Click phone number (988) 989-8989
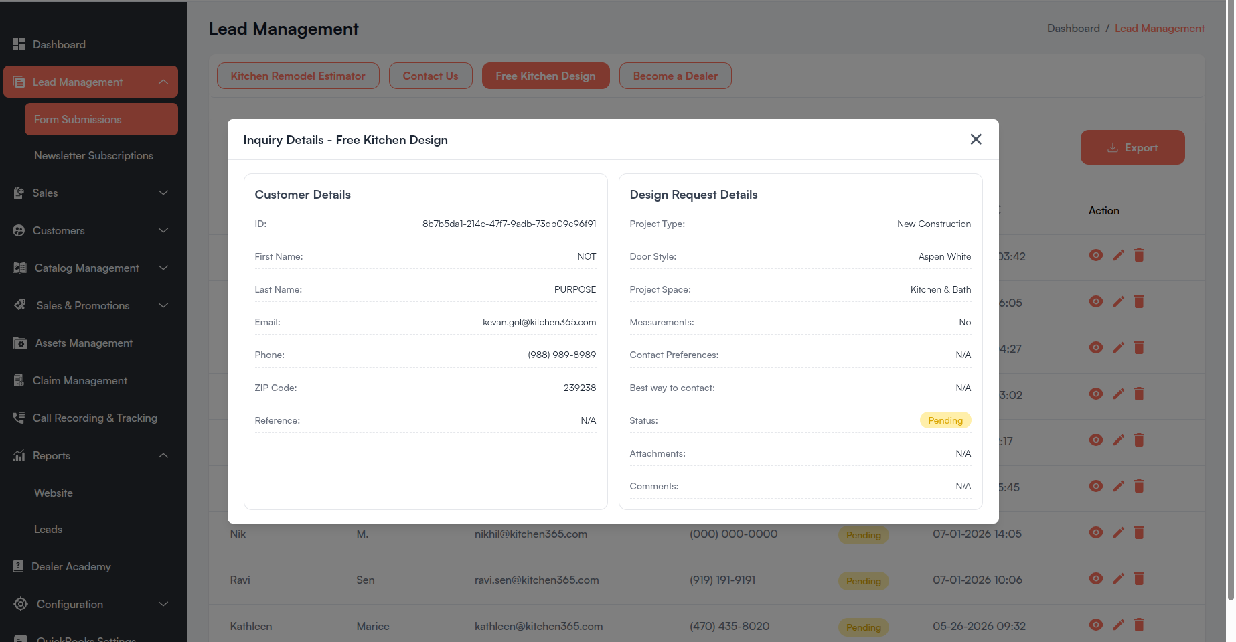Image resolution: width=1236 pixels, height=642 pixels. click(562, 355)
